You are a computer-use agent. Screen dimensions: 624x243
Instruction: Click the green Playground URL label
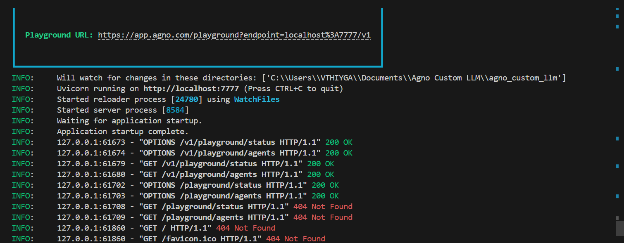coord(60,35)
